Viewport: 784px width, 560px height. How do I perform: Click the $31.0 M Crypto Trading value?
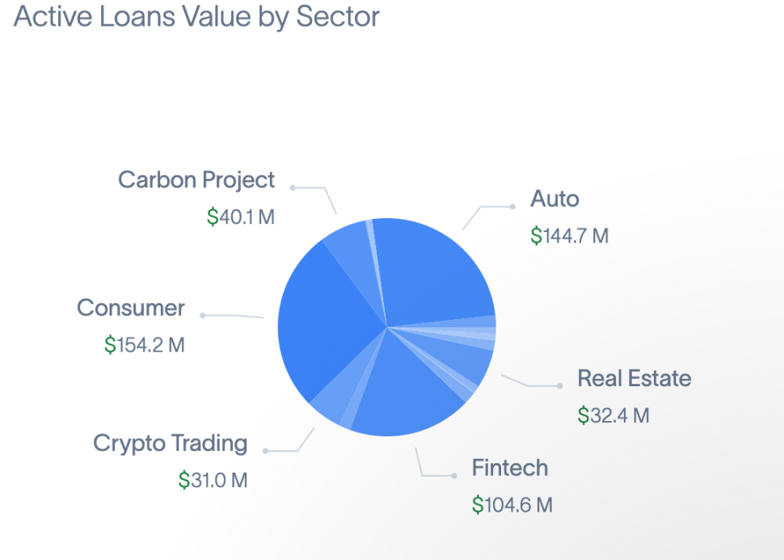pos(213,480)
